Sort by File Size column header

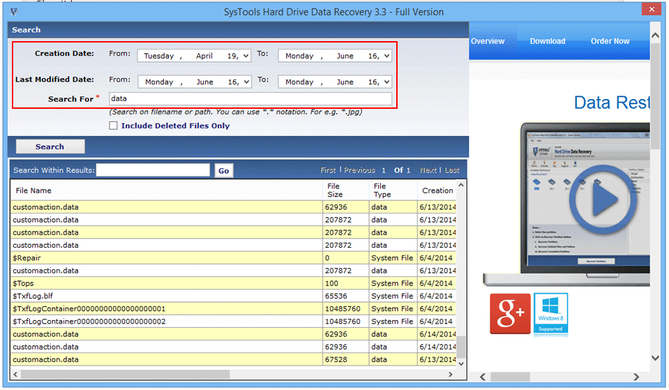tap(346, 190)
